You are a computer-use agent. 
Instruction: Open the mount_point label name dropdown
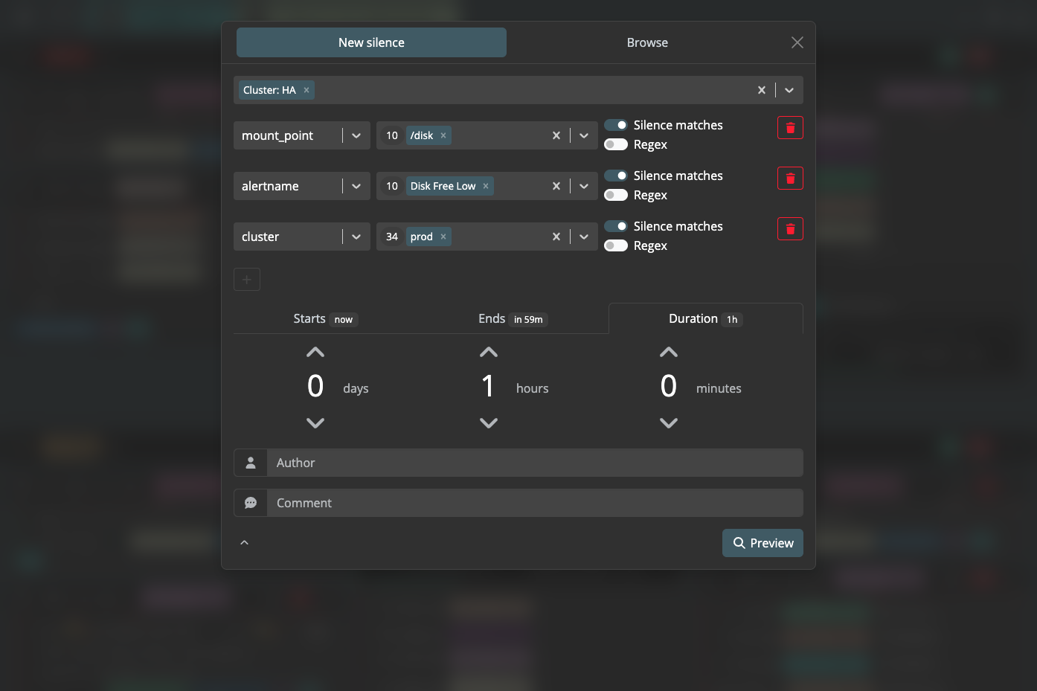(356, 135)
